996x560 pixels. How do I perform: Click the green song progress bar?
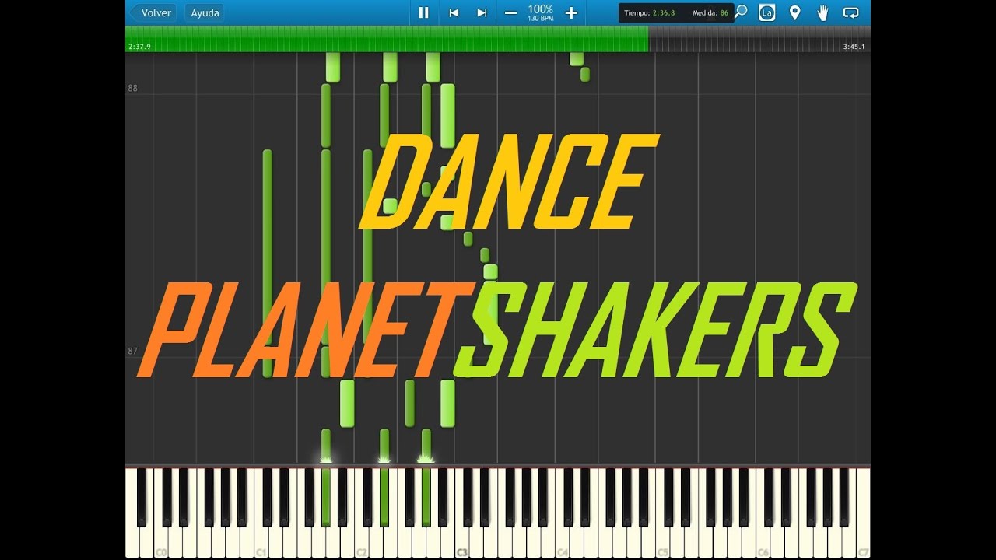(387, 39)
